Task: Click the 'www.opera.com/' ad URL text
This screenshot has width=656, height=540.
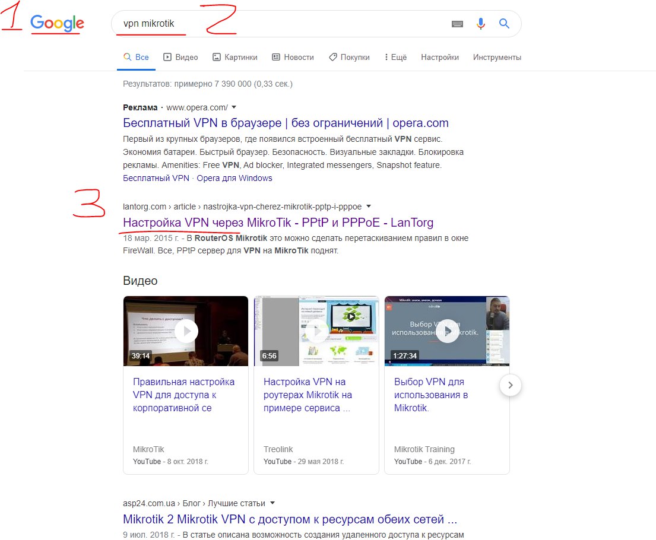Action: tap(197, 107)
